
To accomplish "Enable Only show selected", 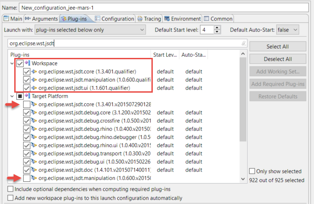I will 252,171.
